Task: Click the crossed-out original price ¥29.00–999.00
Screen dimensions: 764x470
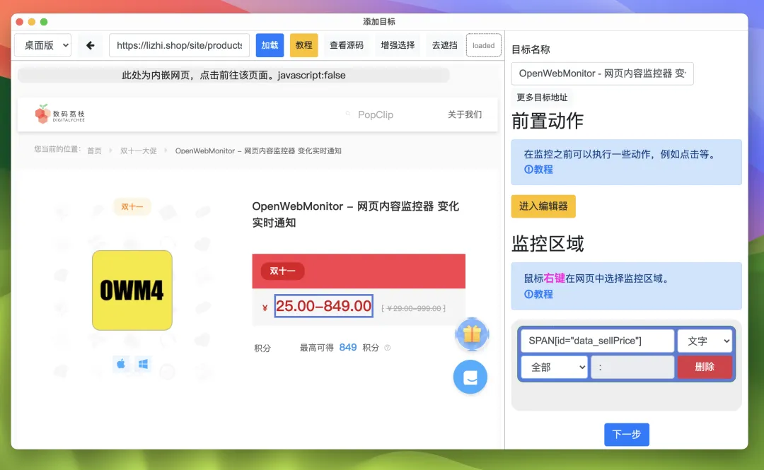Action: [413, 308]
